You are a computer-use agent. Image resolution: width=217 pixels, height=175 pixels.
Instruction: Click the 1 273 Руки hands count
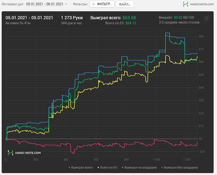[x=72, y=18]
